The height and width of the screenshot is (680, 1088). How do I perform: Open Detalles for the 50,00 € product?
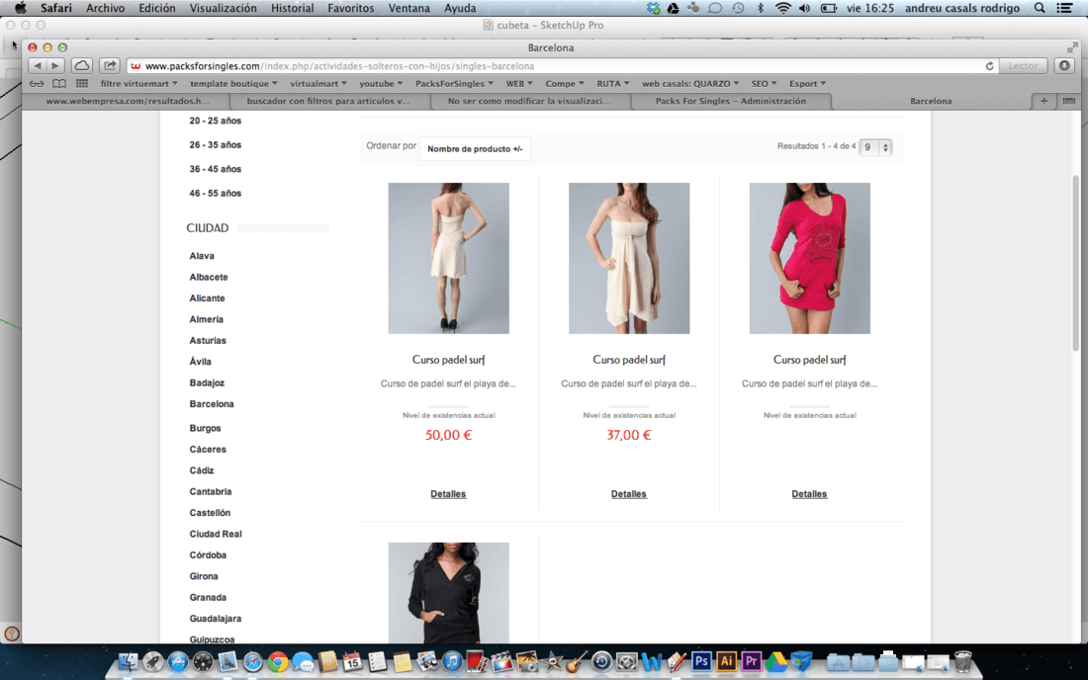click(448, 494)
